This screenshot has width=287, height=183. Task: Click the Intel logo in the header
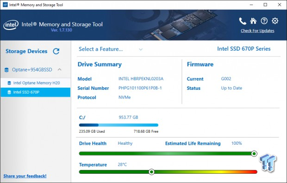click(11, 25)
